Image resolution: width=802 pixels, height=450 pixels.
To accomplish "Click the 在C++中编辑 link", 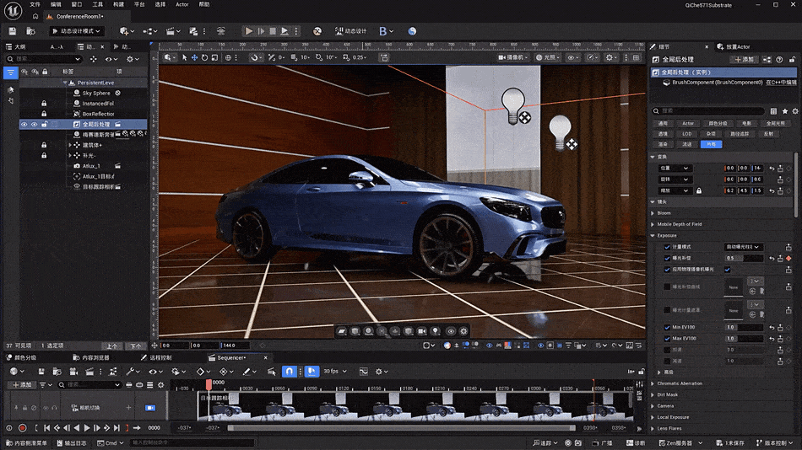I will coord(781,83).
